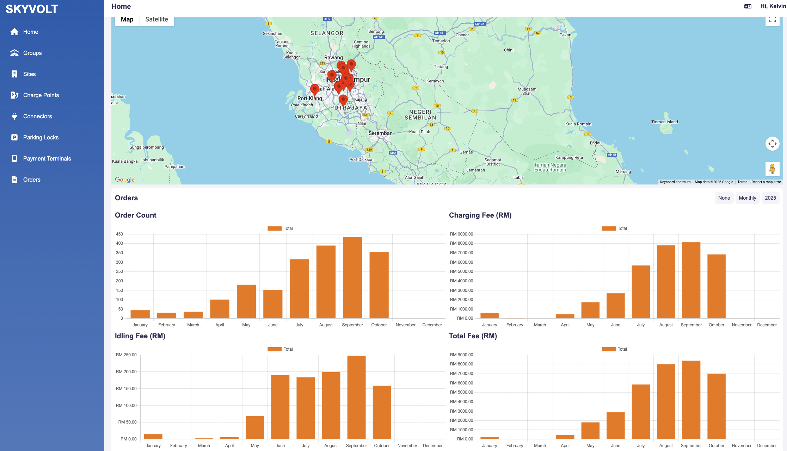Select the Connectors icon
The image size is (787, 451).
14,116
